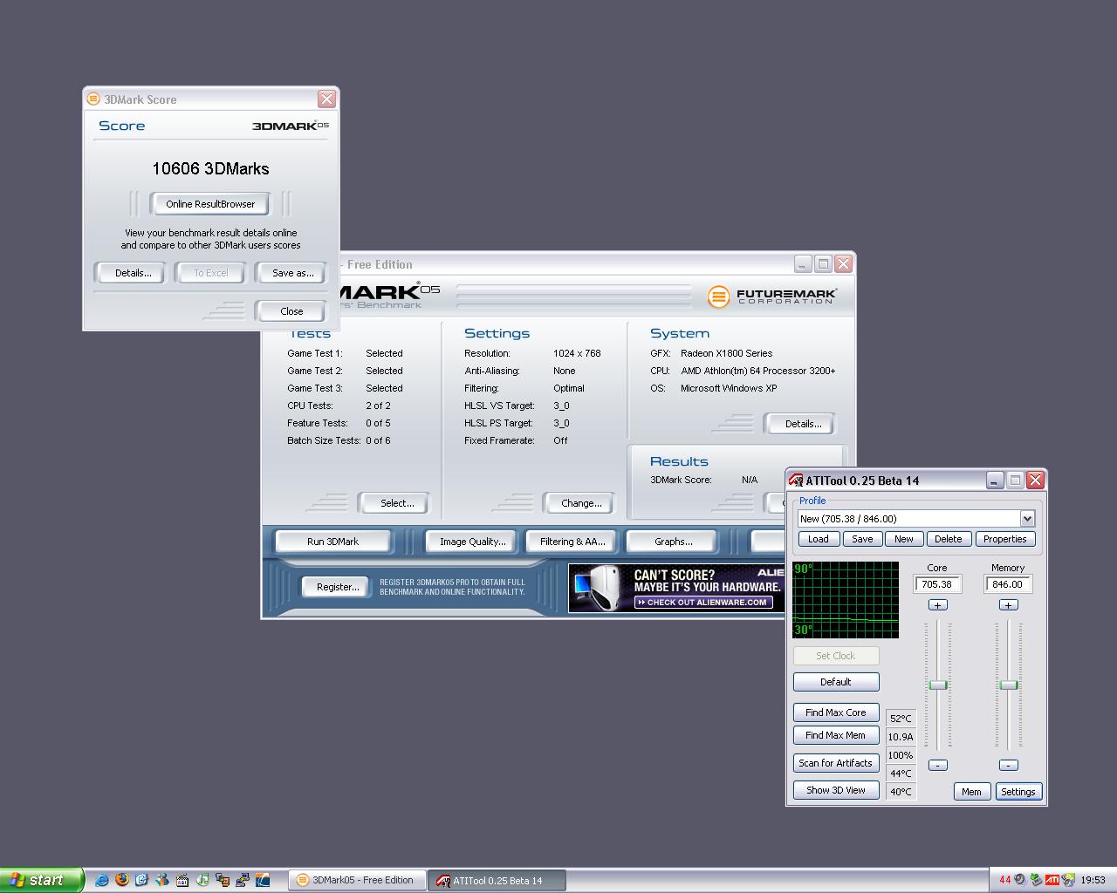Screen dimensions: 1117x893
Task: Open Filtering & AA options
Action: point(572,542)
